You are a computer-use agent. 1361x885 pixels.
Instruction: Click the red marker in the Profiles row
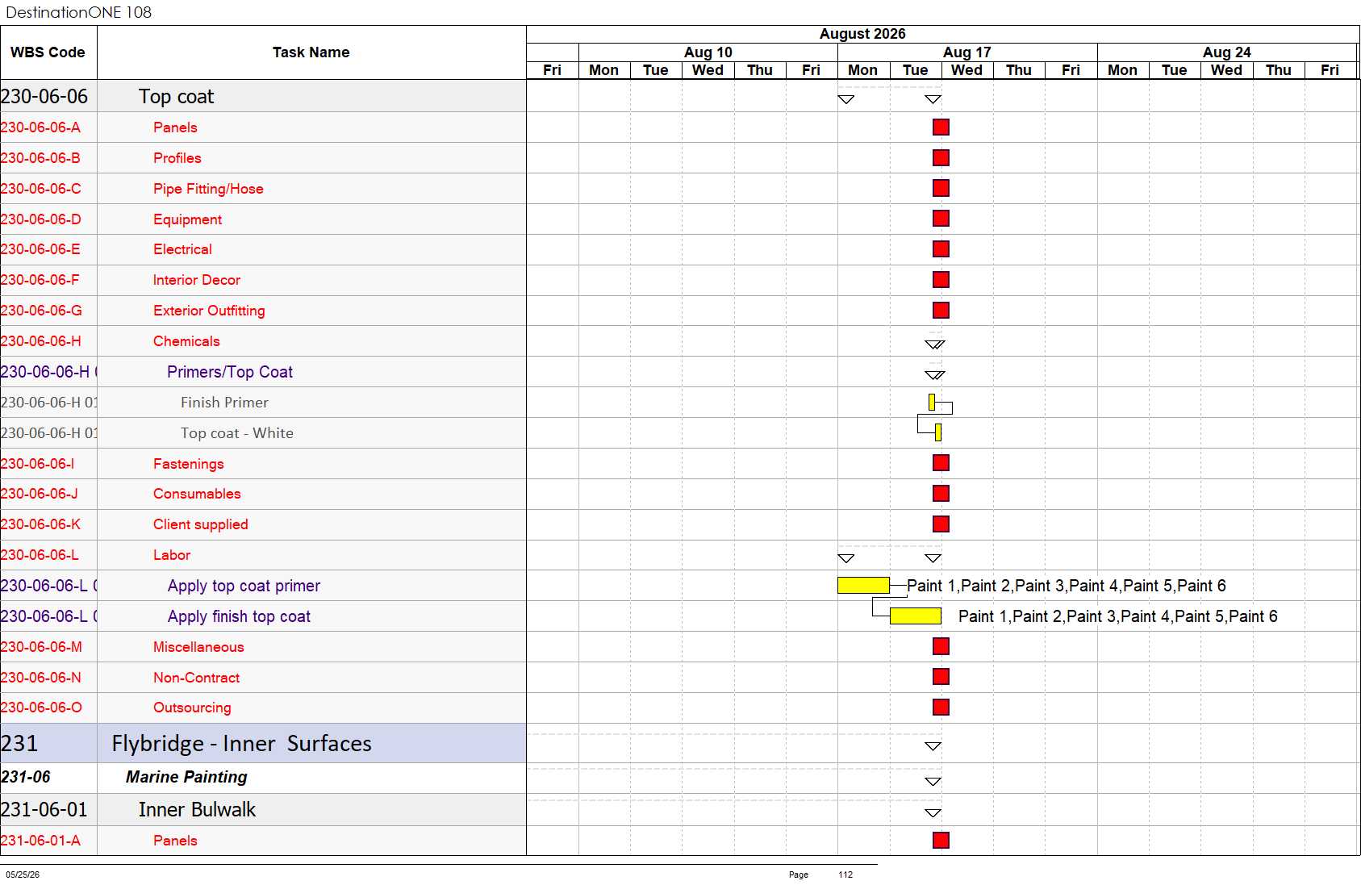[941, 158]
